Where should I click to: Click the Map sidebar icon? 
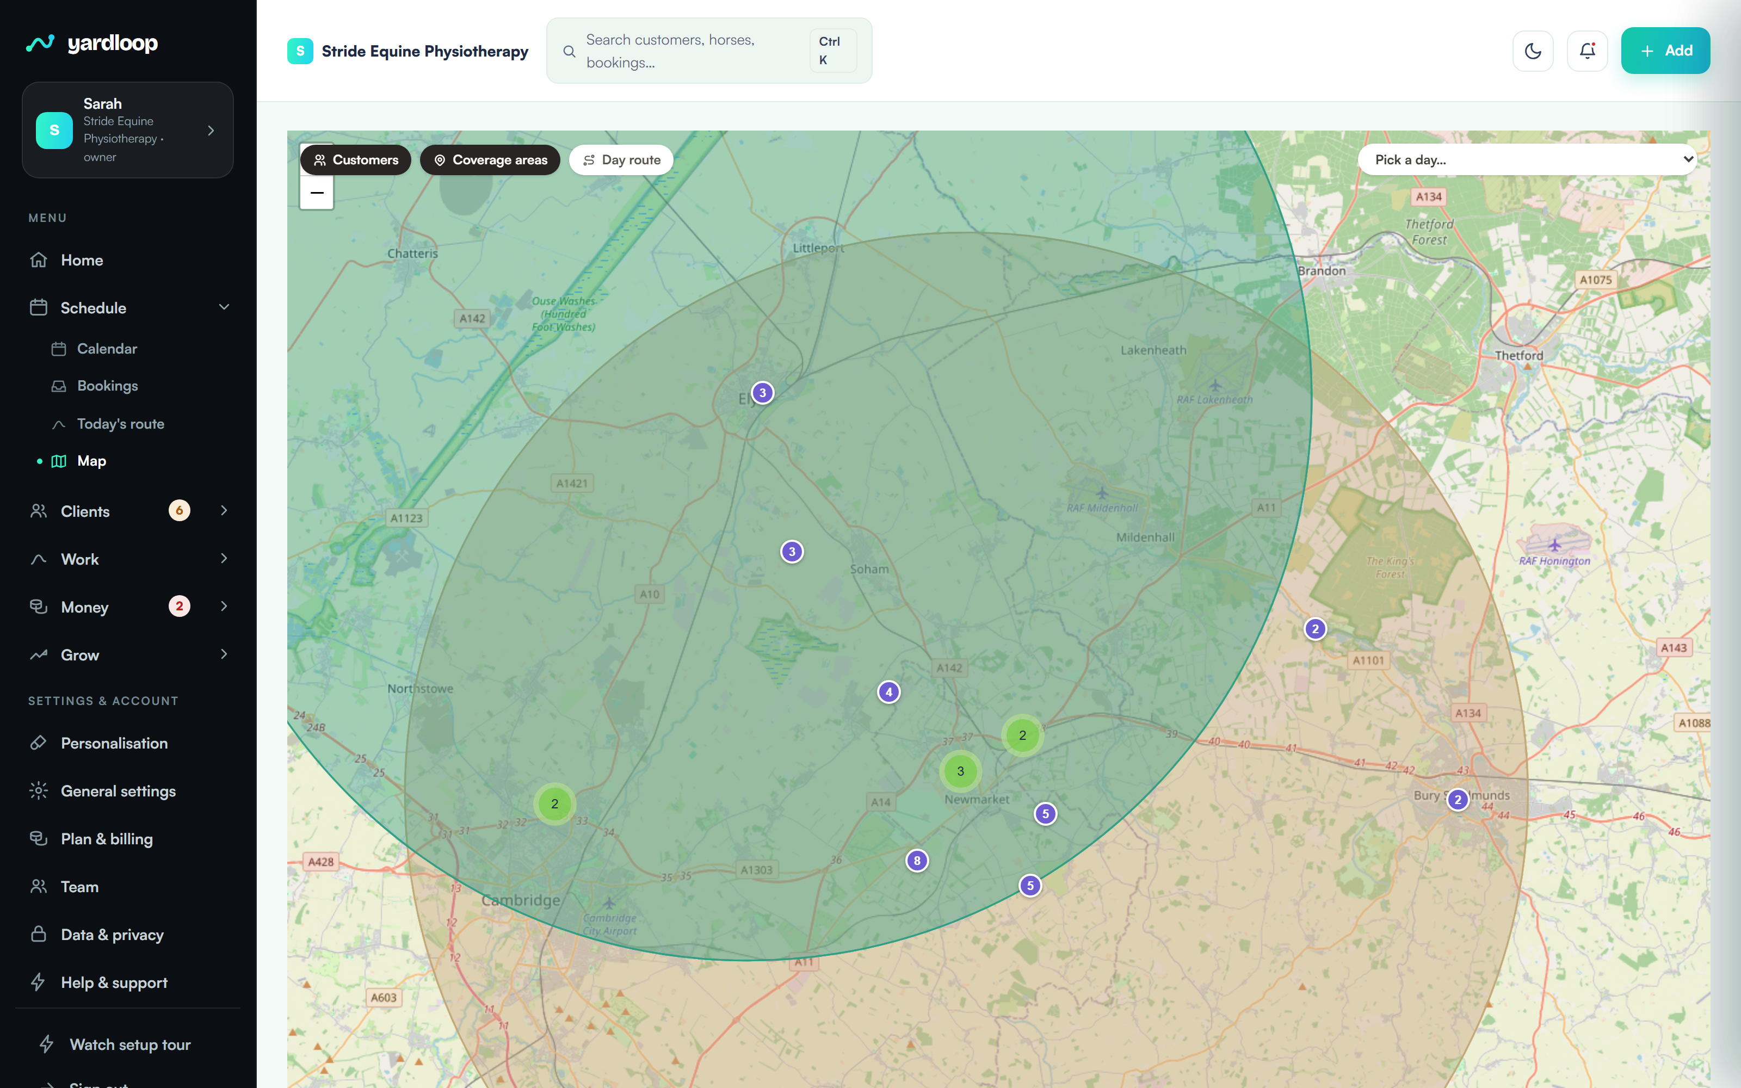pyautogui.click(x=59, y=461)
